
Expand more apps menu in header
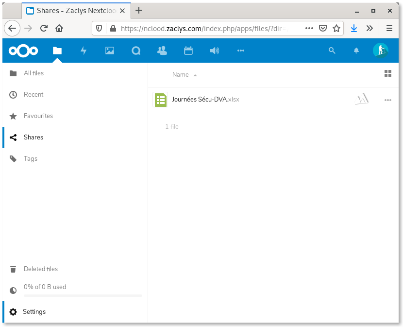click(x=240, y=51)
